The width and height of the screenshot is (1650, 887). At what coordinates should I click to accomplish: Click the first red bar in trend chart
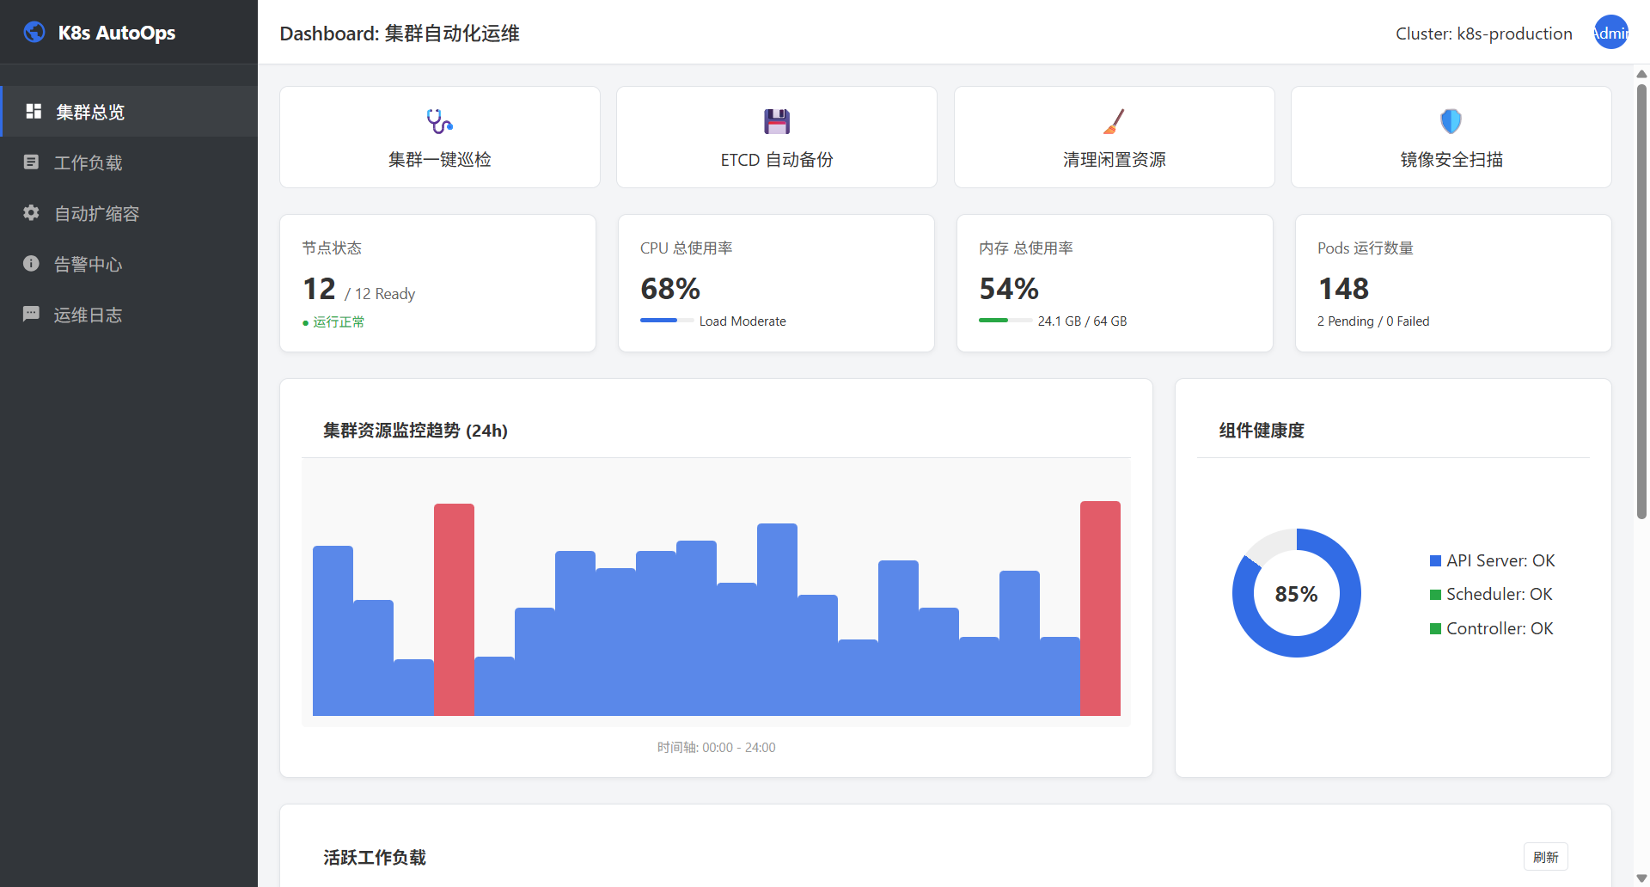[x=454, y=609]
